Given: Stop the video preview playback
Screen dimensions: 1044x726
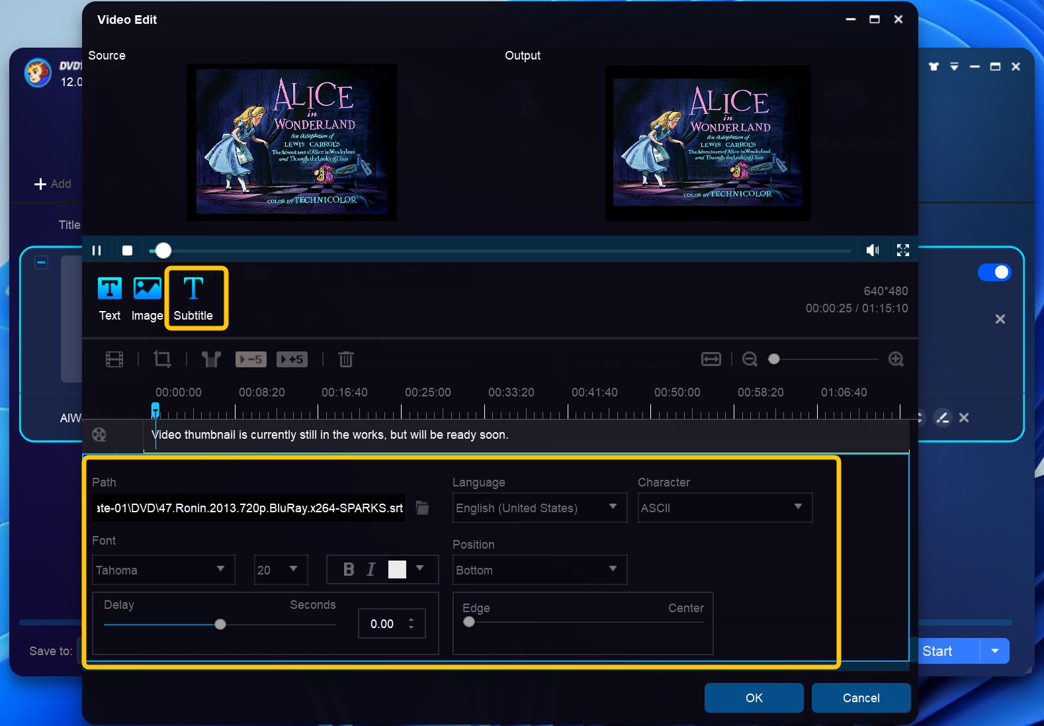Looking at the screenshot, I should click(128, 250).
